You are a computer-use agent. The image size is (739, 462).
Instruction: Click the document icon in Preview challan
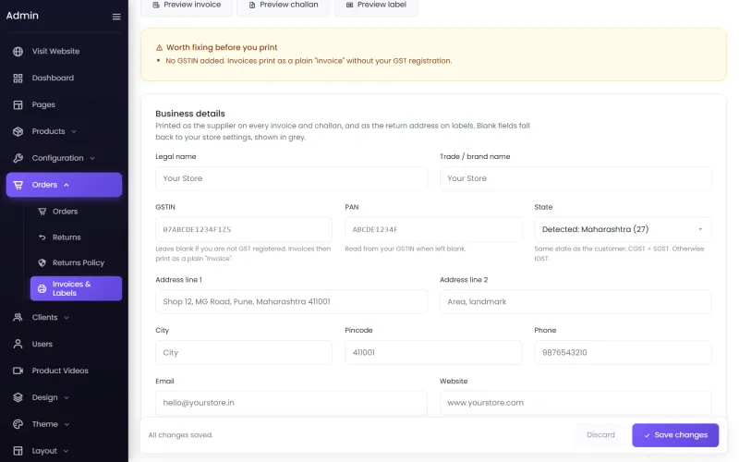(252, 5)
